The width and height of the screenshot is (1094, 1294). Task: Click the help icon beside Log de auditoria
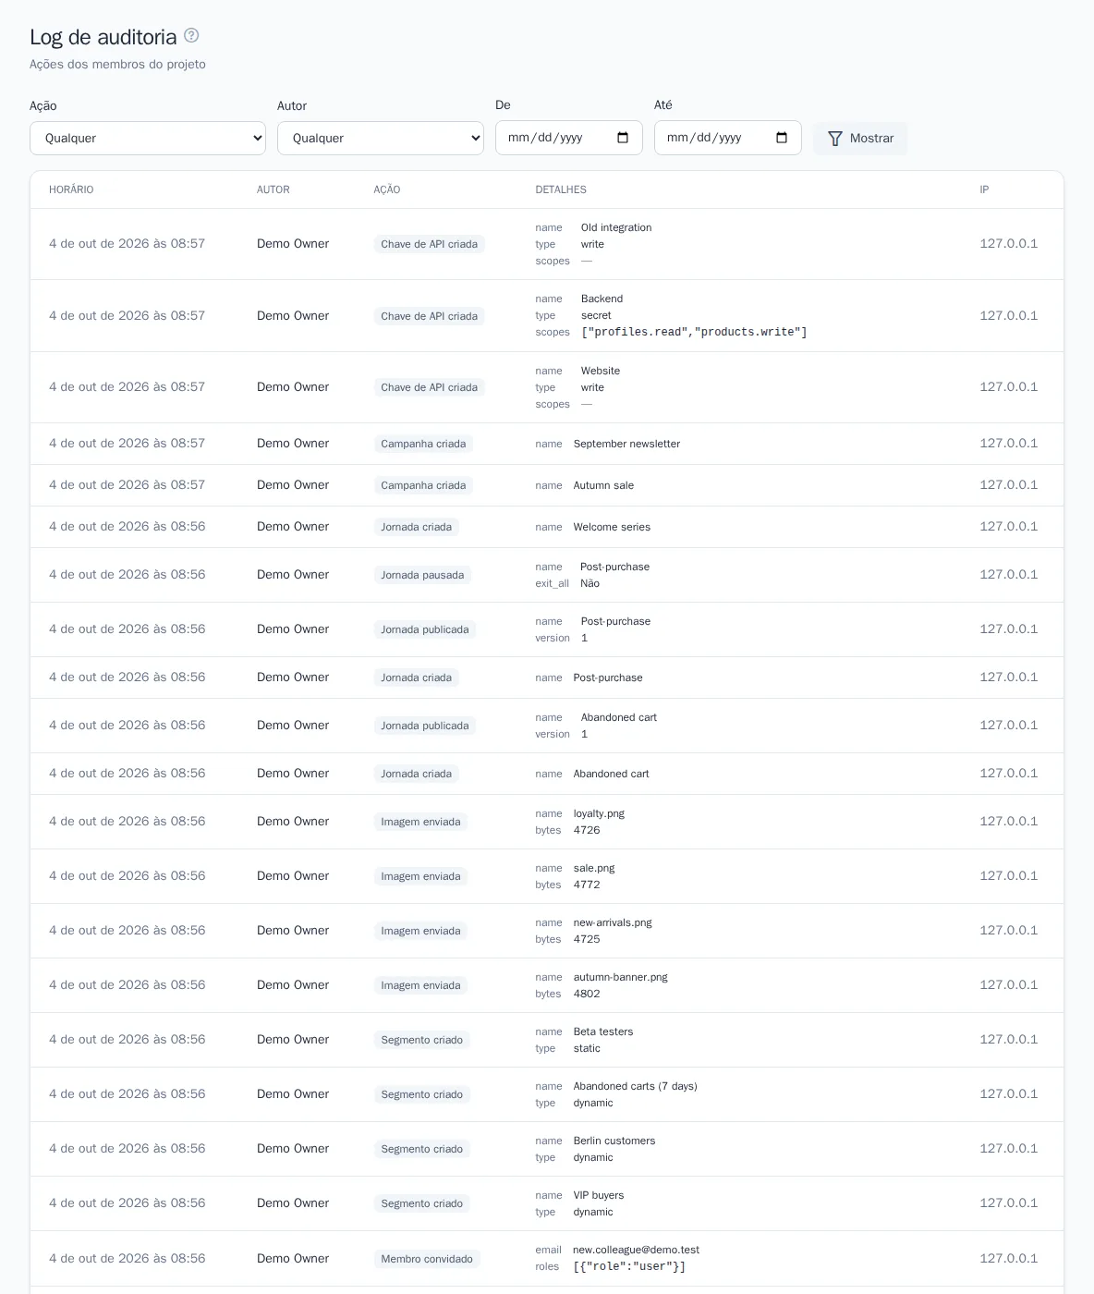pos(191,36)
